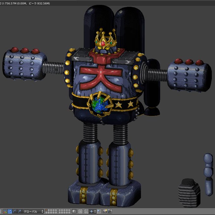215x215 pixels.
Task: Toggle lock camera and layers to scene
Action: (74, 211)
